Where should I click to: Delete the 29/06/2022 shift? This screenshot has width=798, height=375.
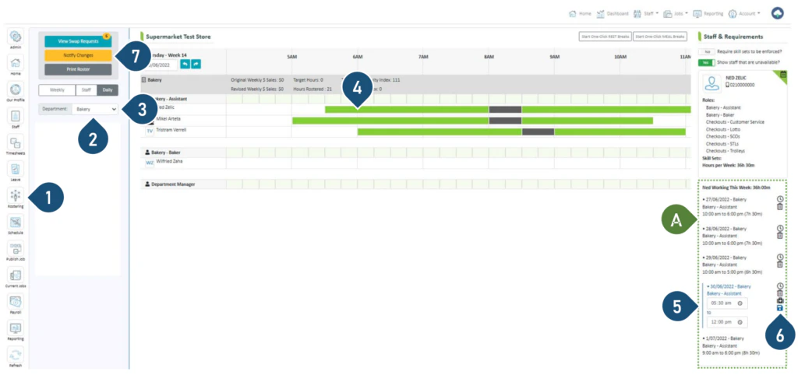coord(779,265)
